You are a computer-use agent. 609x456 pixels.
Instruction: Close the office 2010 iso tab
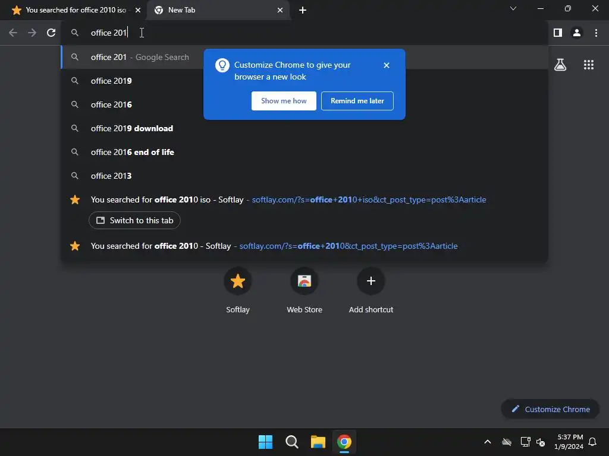pyautogui.click(x=138, y=10)
